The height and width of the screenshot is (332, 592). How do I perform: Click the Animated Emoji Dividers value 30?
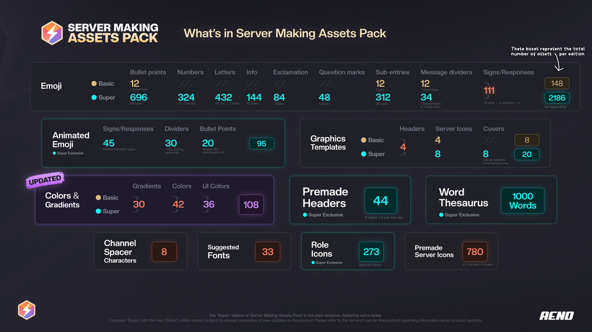(171, 143)
